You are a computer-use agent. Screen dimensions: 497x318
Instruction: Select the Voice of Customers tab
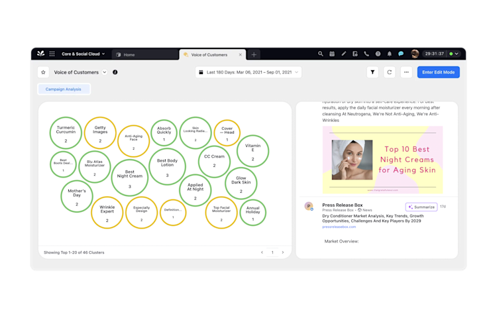tap(209, 55)
